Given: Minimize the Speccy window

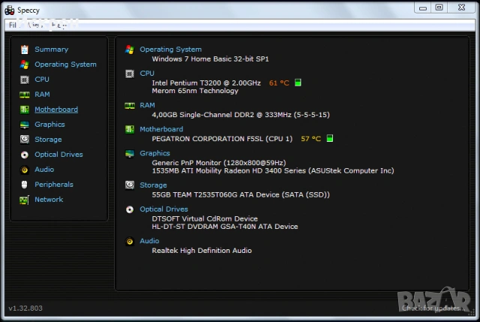Looking at the screenshot, I should point(423,8).
